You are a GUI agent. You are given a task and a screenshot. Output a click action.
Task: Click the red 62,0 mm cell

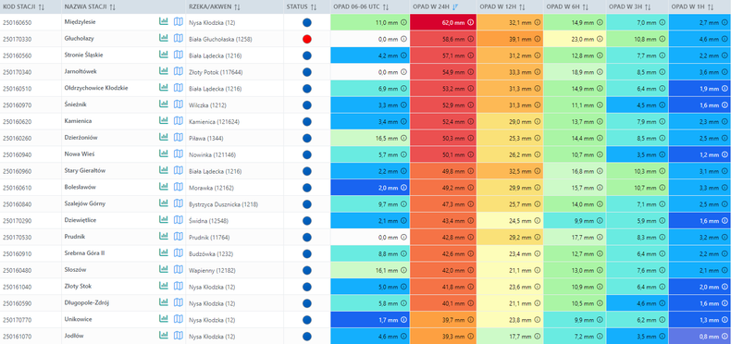443,22
